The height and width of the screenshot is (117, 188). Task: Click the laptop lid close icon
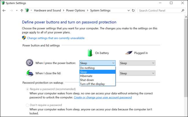tap(30, 73)
